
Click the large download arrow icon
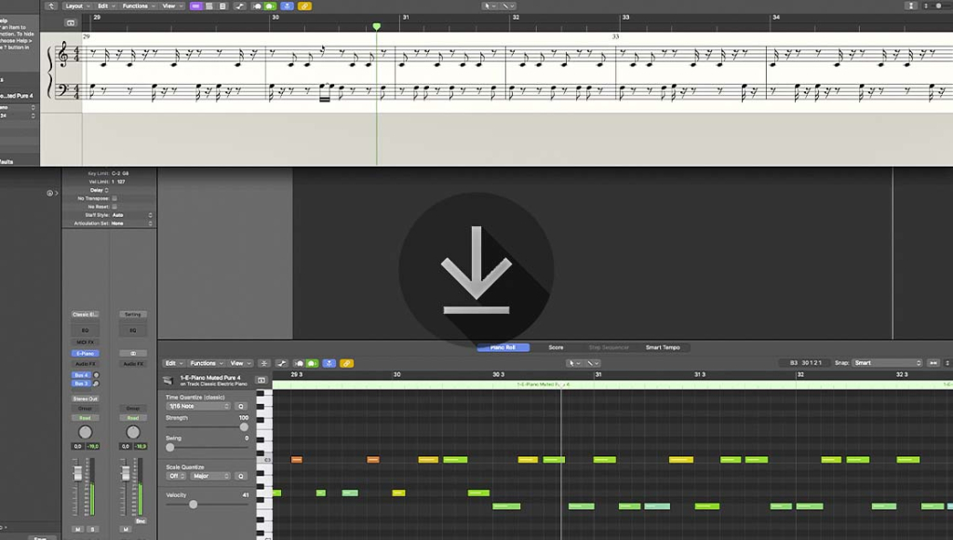click(x=476, y=270)
